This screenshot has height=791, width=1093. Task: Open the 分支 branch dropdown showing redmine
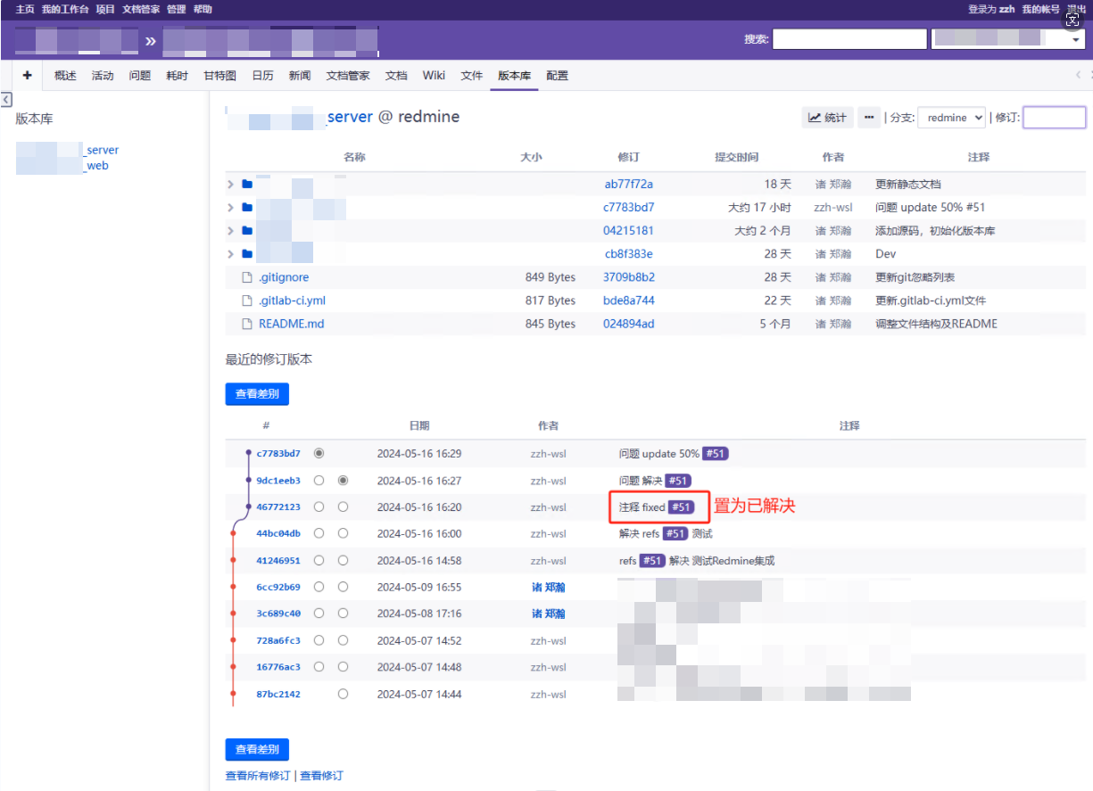(951, 118)
